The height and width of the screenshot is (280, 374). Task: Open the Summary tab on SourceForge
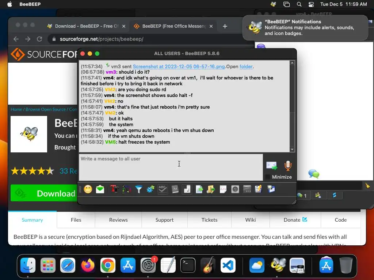pyautogui.click(x=32, y=220)
